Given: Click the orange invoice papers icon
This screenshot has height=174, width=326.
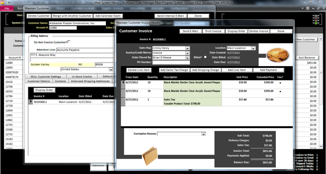Looking at the screenshot, I should (x=278, y=54).
